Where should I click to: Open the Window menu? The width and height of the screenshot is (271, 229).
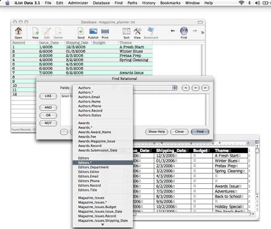pos(193,3)
